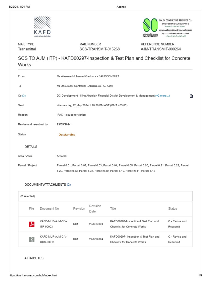This screenshot has width=211, height=282.
Task: Click the Aconex page header title
Action: [121, 7]
